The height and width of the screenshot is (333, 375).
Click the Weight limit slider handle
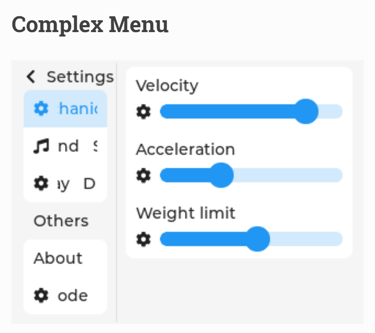[257, 239]
